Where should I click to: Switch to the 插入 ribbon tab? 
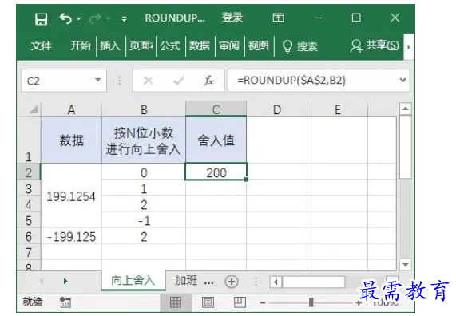point(110,45)
